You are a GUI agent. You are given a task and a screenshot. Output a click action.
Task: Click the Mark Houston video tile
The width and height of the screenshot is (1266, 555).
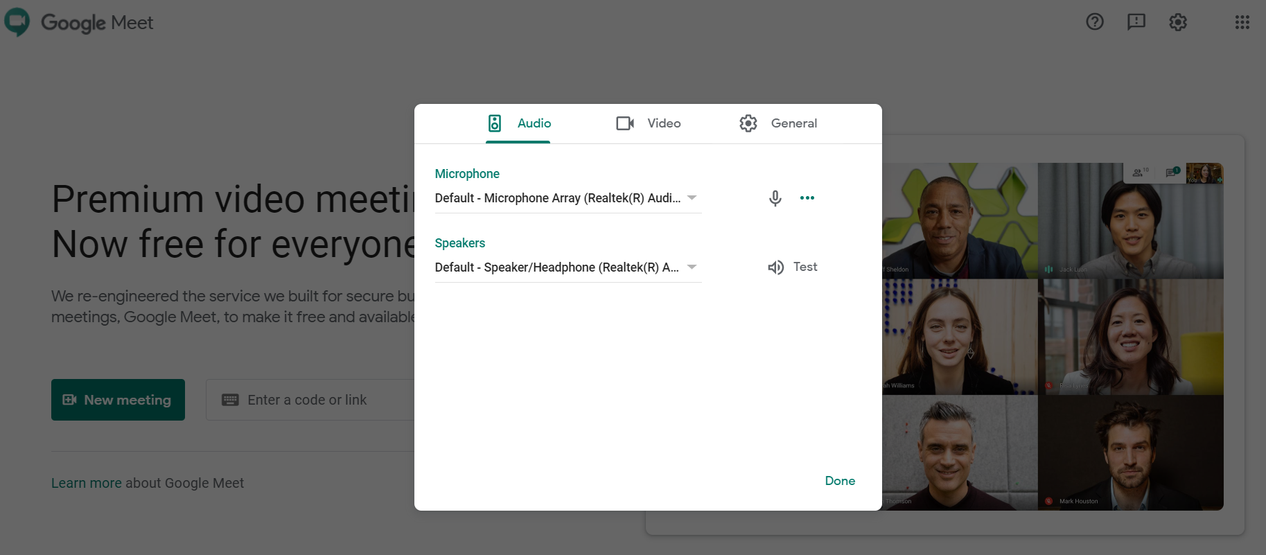pos(1131,452)
